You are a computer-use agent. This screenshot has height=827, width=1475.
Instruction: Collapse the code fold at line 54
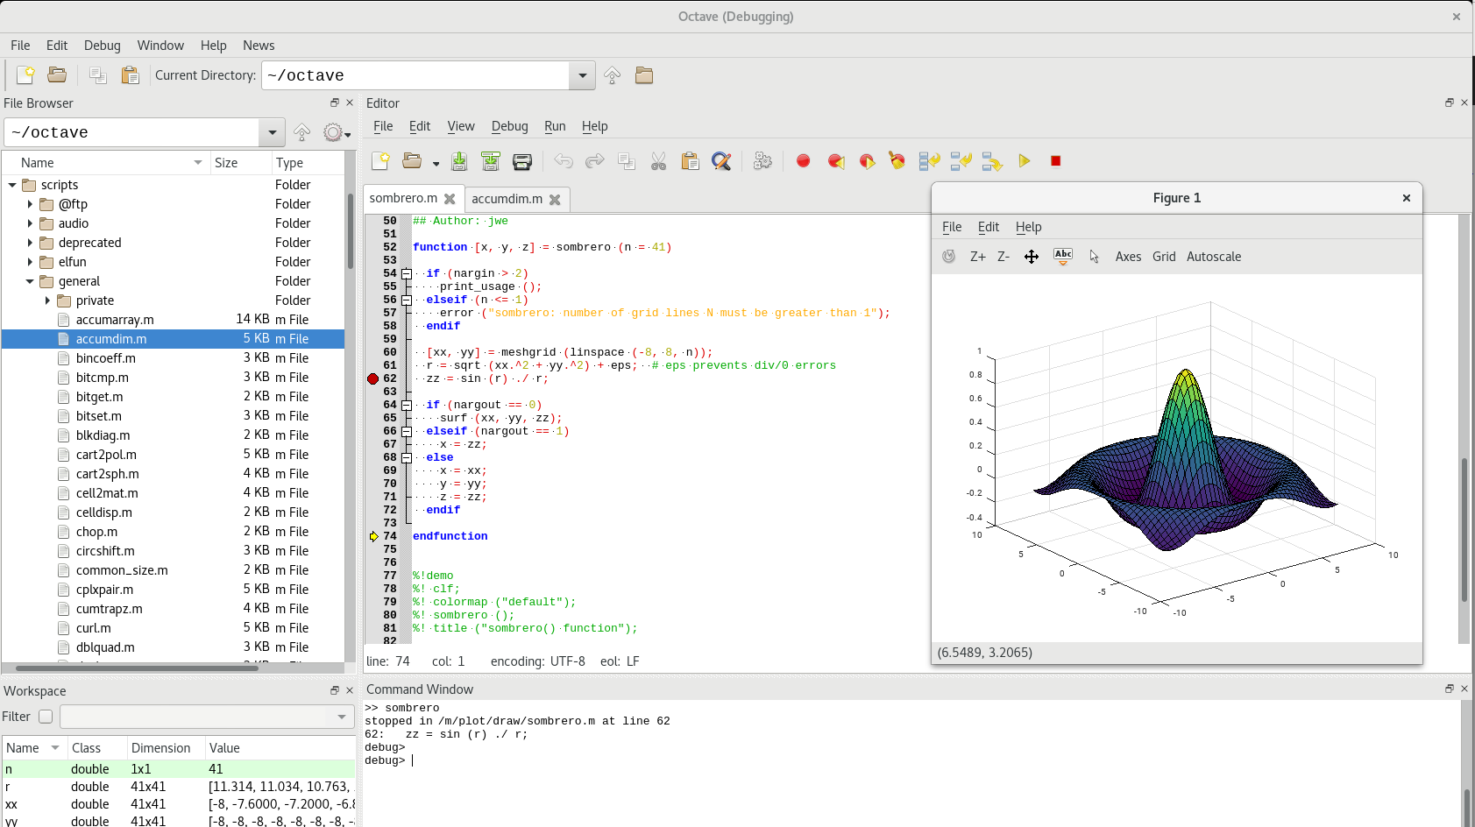point(407,273)
